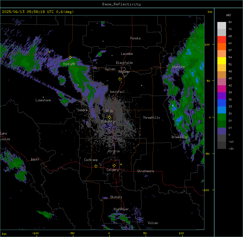Click the Stettler city label
This screenshot has width=243, height=237.
coord(179,67)
